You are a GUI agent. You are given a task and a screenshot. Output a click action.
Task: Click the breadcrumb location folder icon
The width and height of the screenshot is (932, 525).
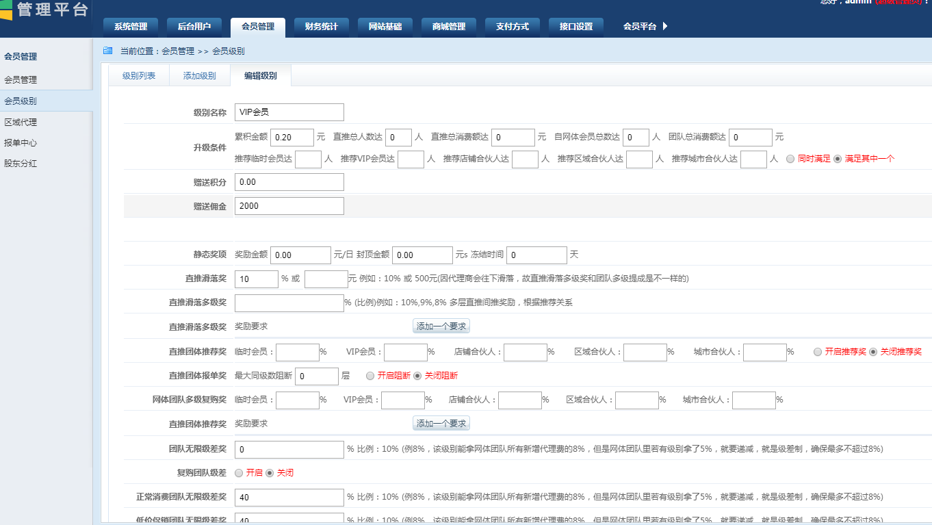tap(107, 51)
